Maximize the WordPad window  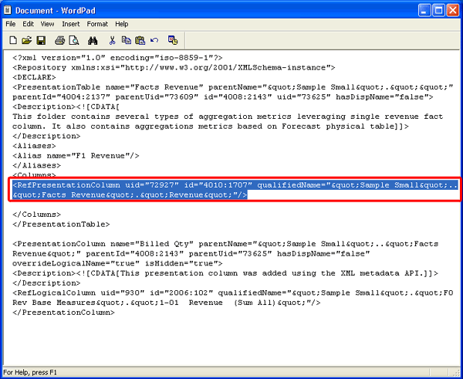[x=438, y=11]
